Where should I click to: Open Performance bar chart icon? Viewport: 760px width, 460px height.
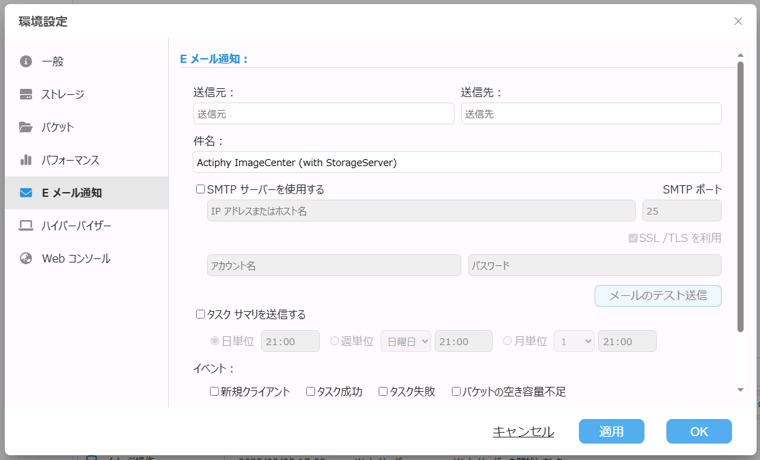click(26, 160)
